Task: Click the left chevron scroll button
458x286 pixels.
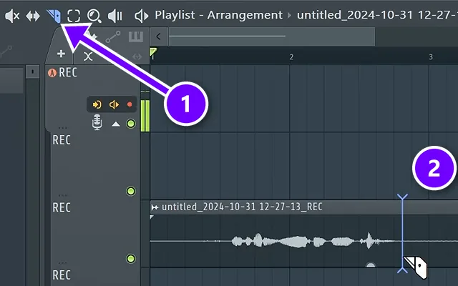Action: (159, 36)
